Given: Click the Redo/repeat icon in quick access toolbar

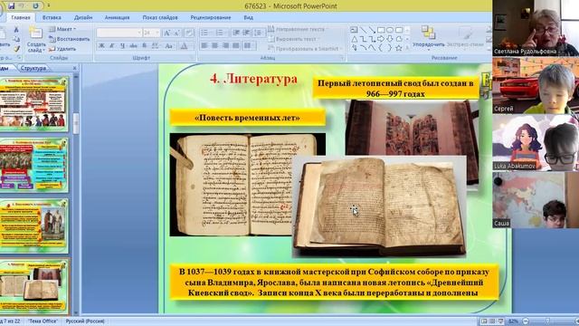Looking at the screenshot, I should tap(35, 5).
